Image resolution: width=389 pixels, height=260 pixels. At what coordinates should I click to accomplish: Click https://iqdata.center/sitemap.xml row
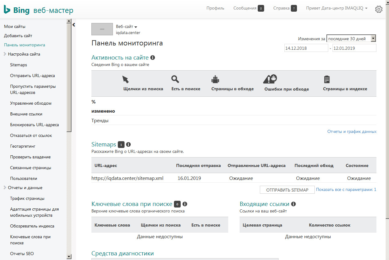click(x=234, y=178)
